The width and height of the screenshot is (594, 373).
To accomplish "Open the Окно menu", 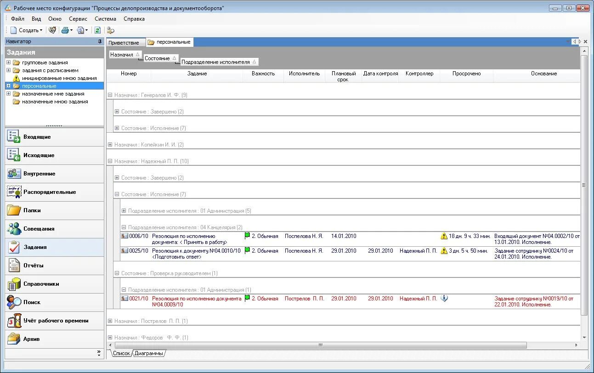I will coord(55,19).
